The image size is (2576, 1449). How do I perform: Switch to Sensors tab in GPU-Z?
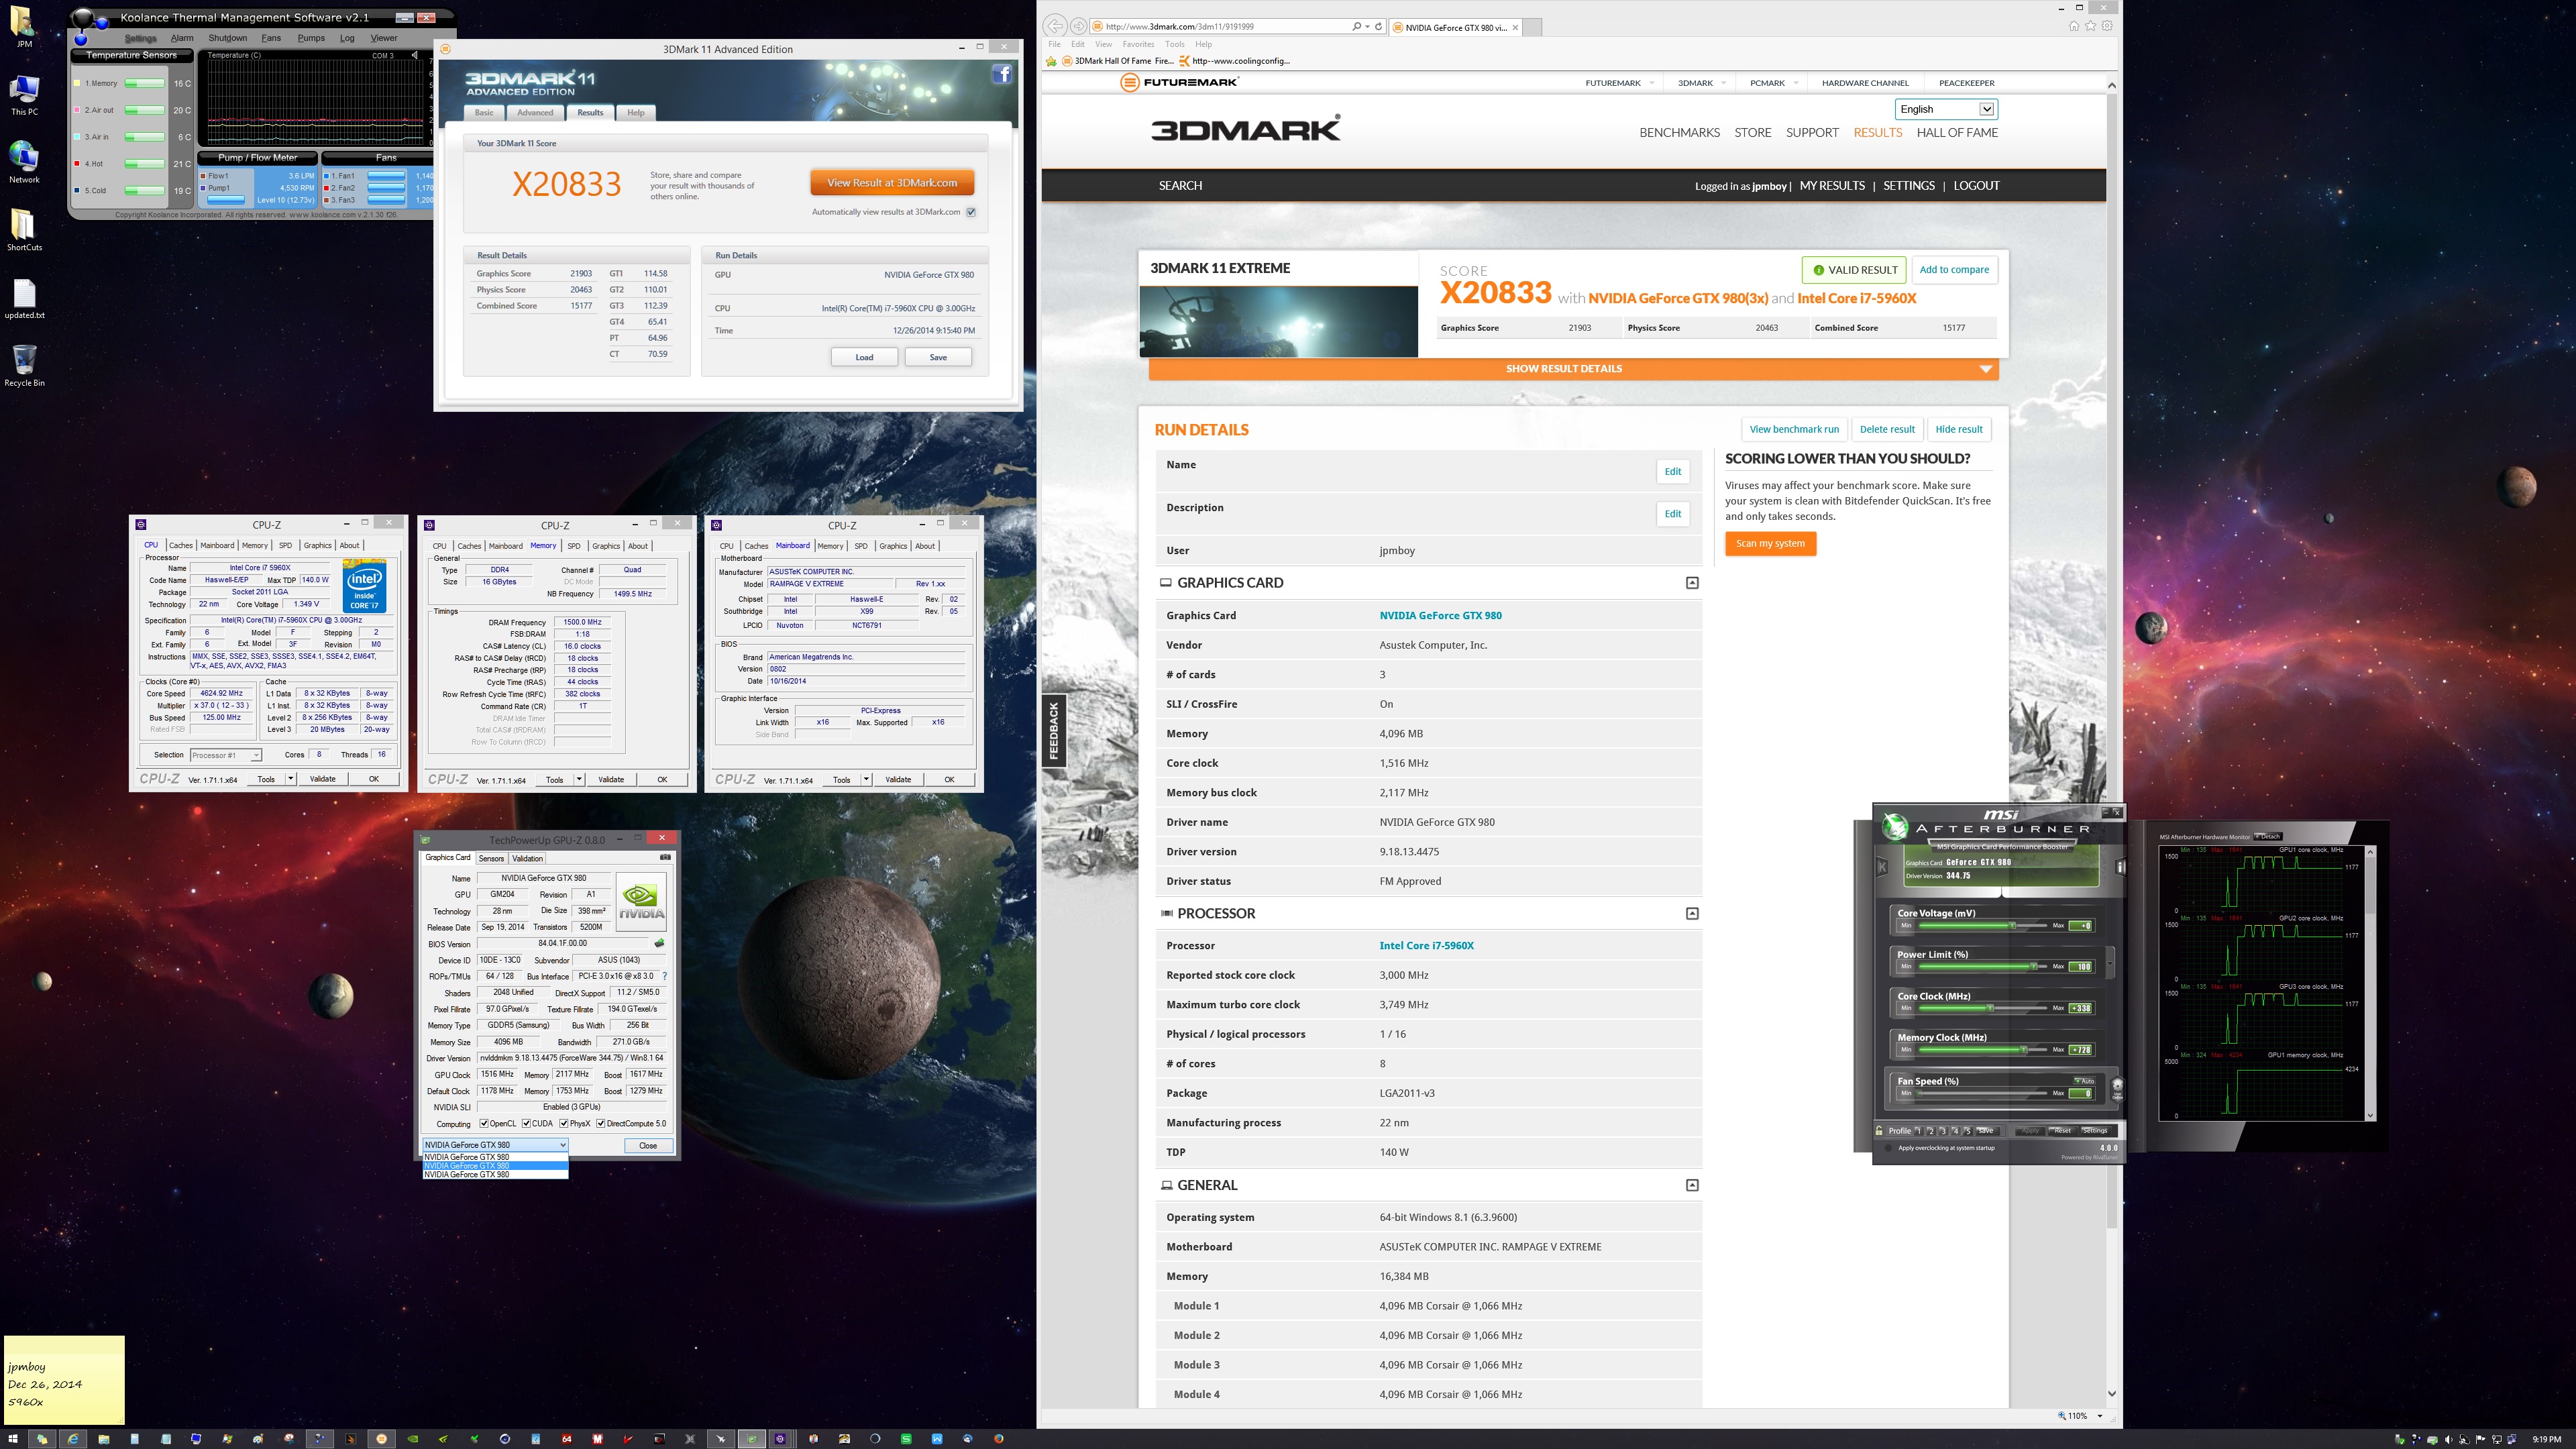click(x=491, y=858)
